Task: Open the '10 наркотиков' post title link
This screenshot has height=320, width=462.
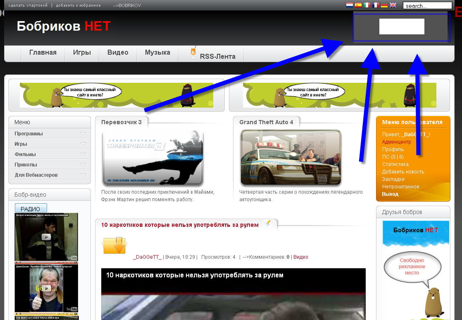Action: [180, 225]
